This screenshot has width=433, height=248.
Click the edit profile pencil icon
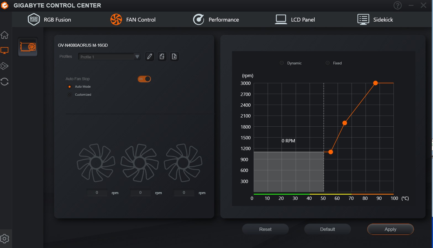coord(149,56)
